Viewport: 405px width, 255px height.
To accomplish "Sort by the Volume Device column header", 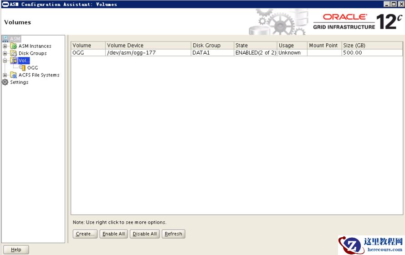I will click(x=148, y=45).
